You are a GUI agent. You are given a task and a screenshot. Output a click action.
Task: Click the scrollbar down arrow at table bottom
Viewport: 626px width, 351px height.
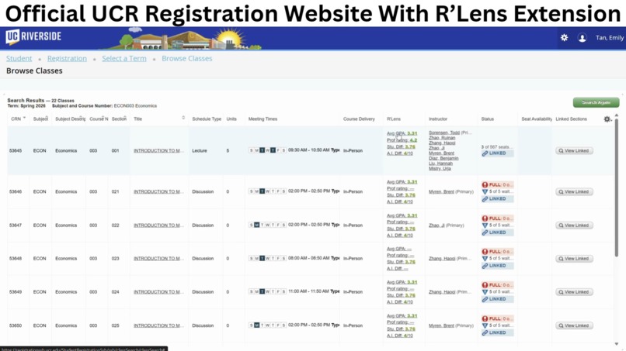click(617, 344)
